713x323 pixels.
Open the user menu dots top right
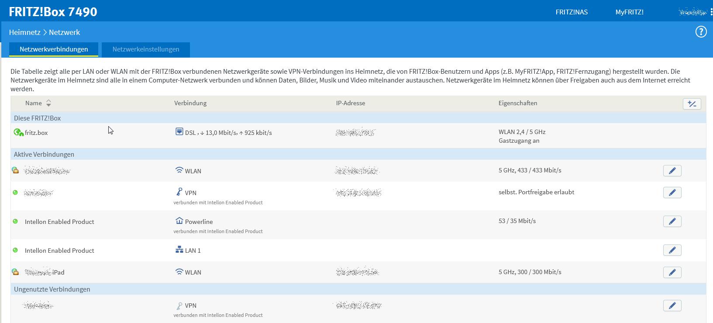[x=711, y=12]
